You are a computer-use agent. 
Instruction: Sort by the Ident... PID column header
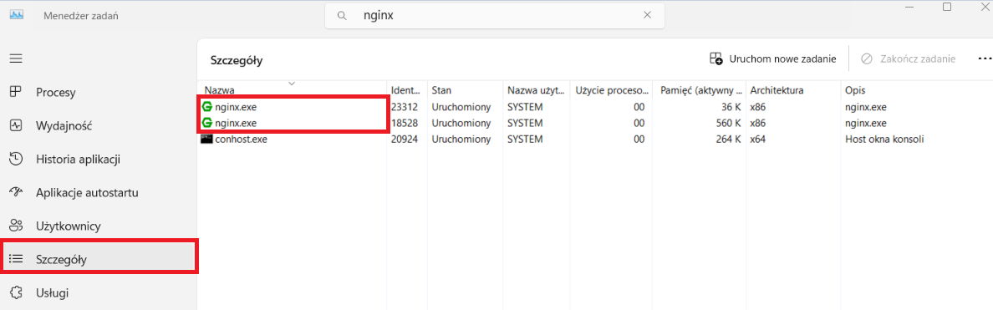tap(406, 90)
